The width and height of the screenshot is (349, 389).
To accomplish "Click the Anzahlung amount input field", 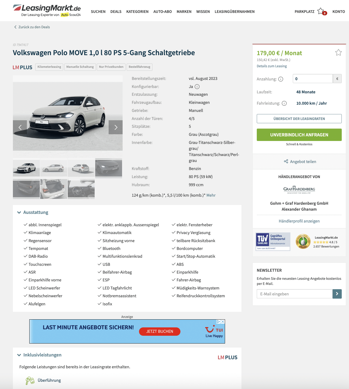I will (x=313, y=79).
